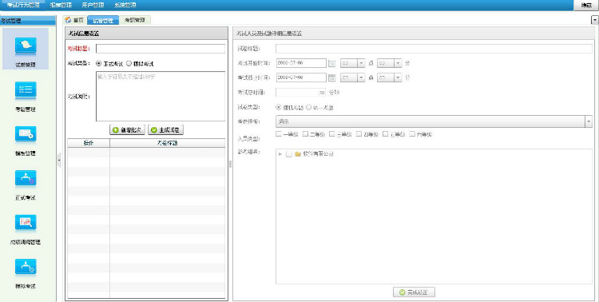Image resolution: width=599 pixels, height=302 pixels.
Task: Check the 二等级 level-two personnel checkbox
Action: click(305, 134)
